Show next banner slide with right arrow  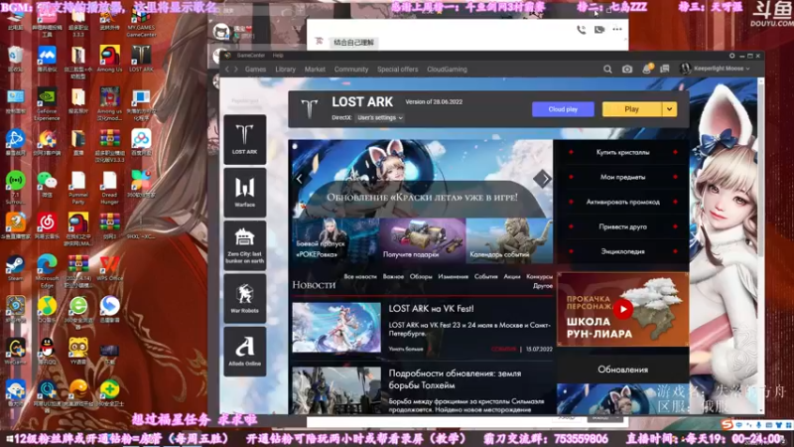(x=542, y=179)
